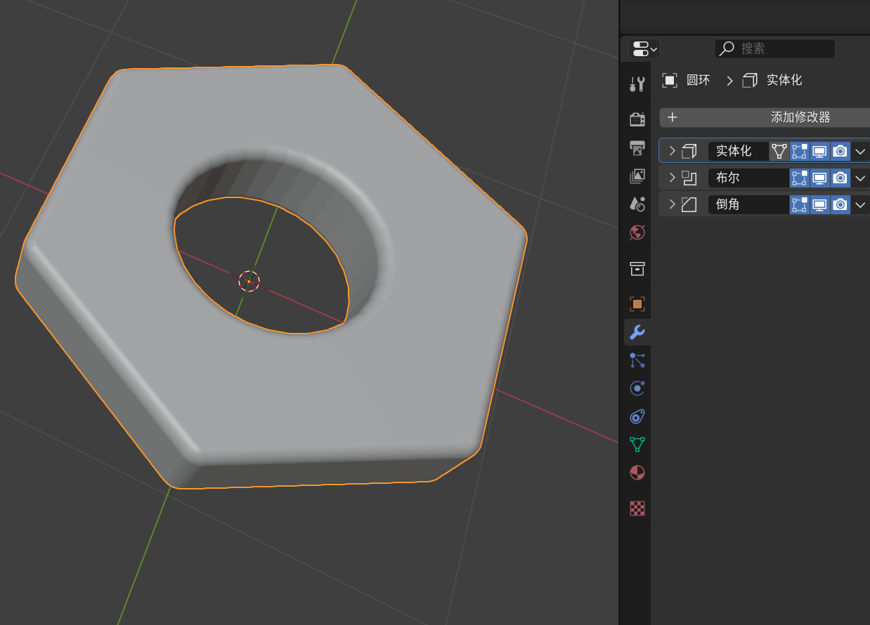The height and width of the screenshot is (625, 870).
Task: Toggle viewport display for 布尔
Action: coord(820,178)
